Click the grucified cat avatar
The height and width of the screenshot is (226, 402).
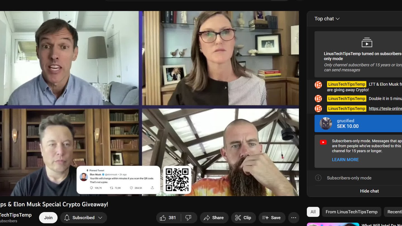tap(326, 123)
